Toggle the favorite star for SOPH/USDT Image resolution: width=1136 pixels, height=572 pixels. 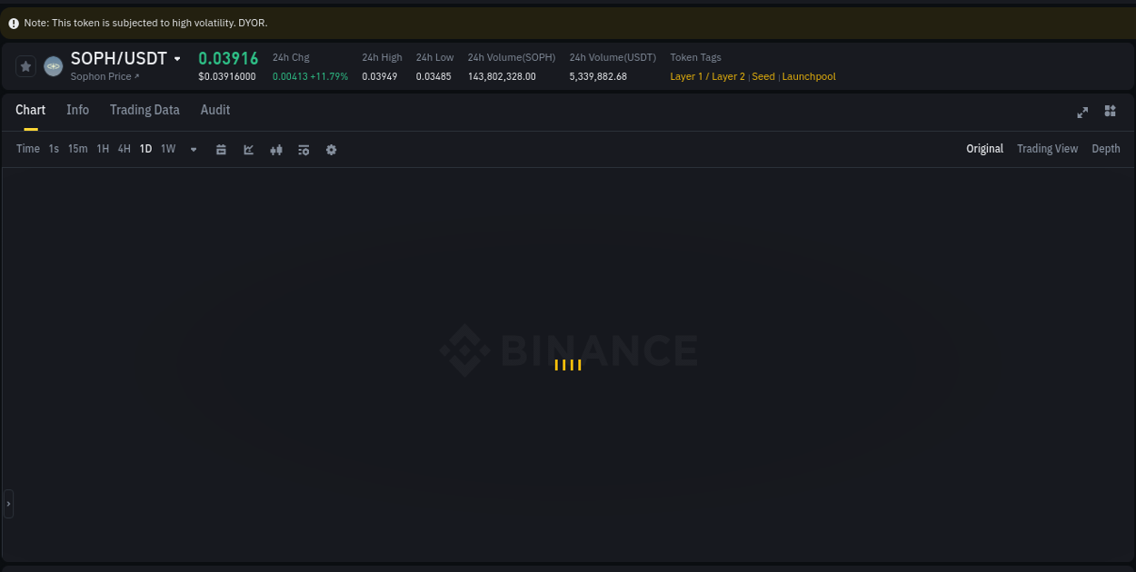coord(25,65)
